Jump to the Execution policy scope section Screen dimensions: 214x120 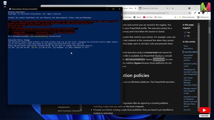pyautogui.click(x=190, y=65)
